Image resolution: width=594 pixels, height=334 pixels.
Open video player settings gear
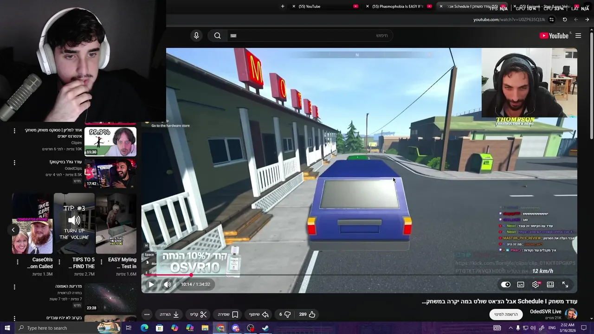tap(536, 284)
